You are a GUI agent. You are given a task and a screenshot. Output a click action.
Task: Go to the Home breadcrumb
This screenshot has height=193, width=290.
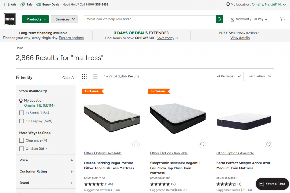click(20, 48)
